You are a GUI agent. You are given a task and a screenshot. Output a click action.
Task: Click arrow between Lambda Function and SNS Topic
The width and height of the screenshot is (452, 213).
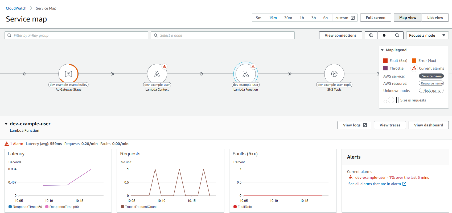coord(290,74)
